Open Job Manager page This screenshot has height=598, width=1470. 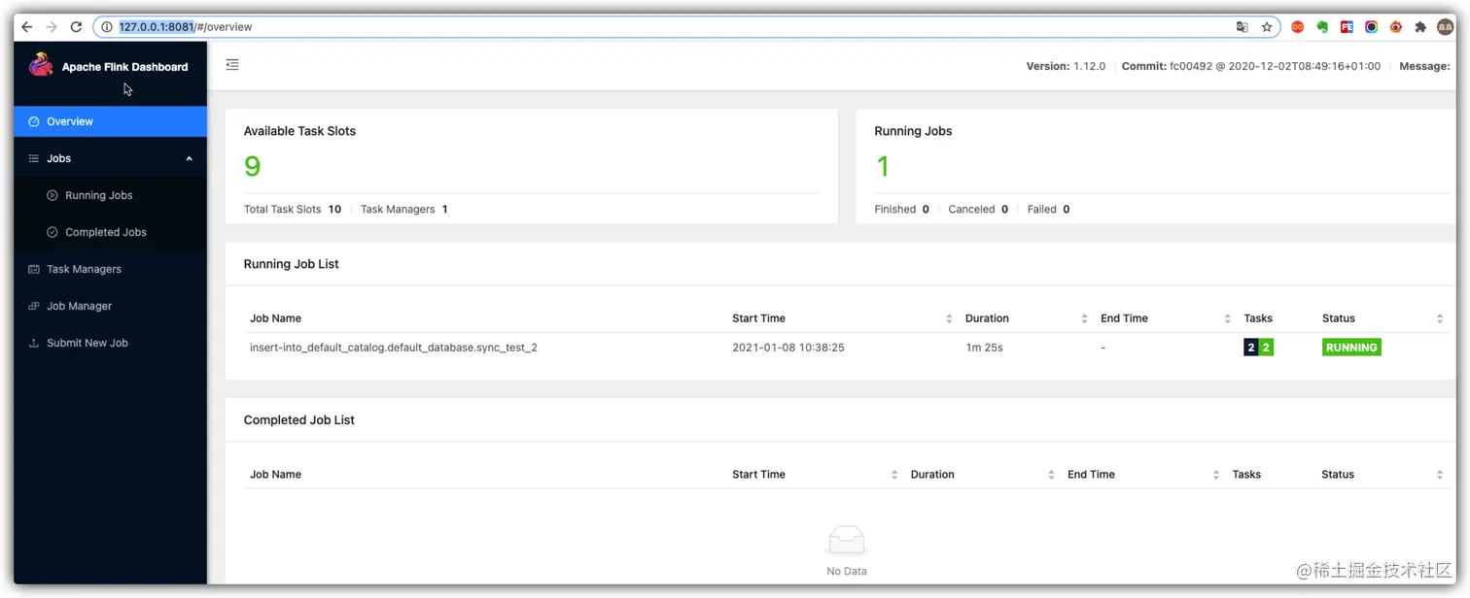[x=110, y=306]
